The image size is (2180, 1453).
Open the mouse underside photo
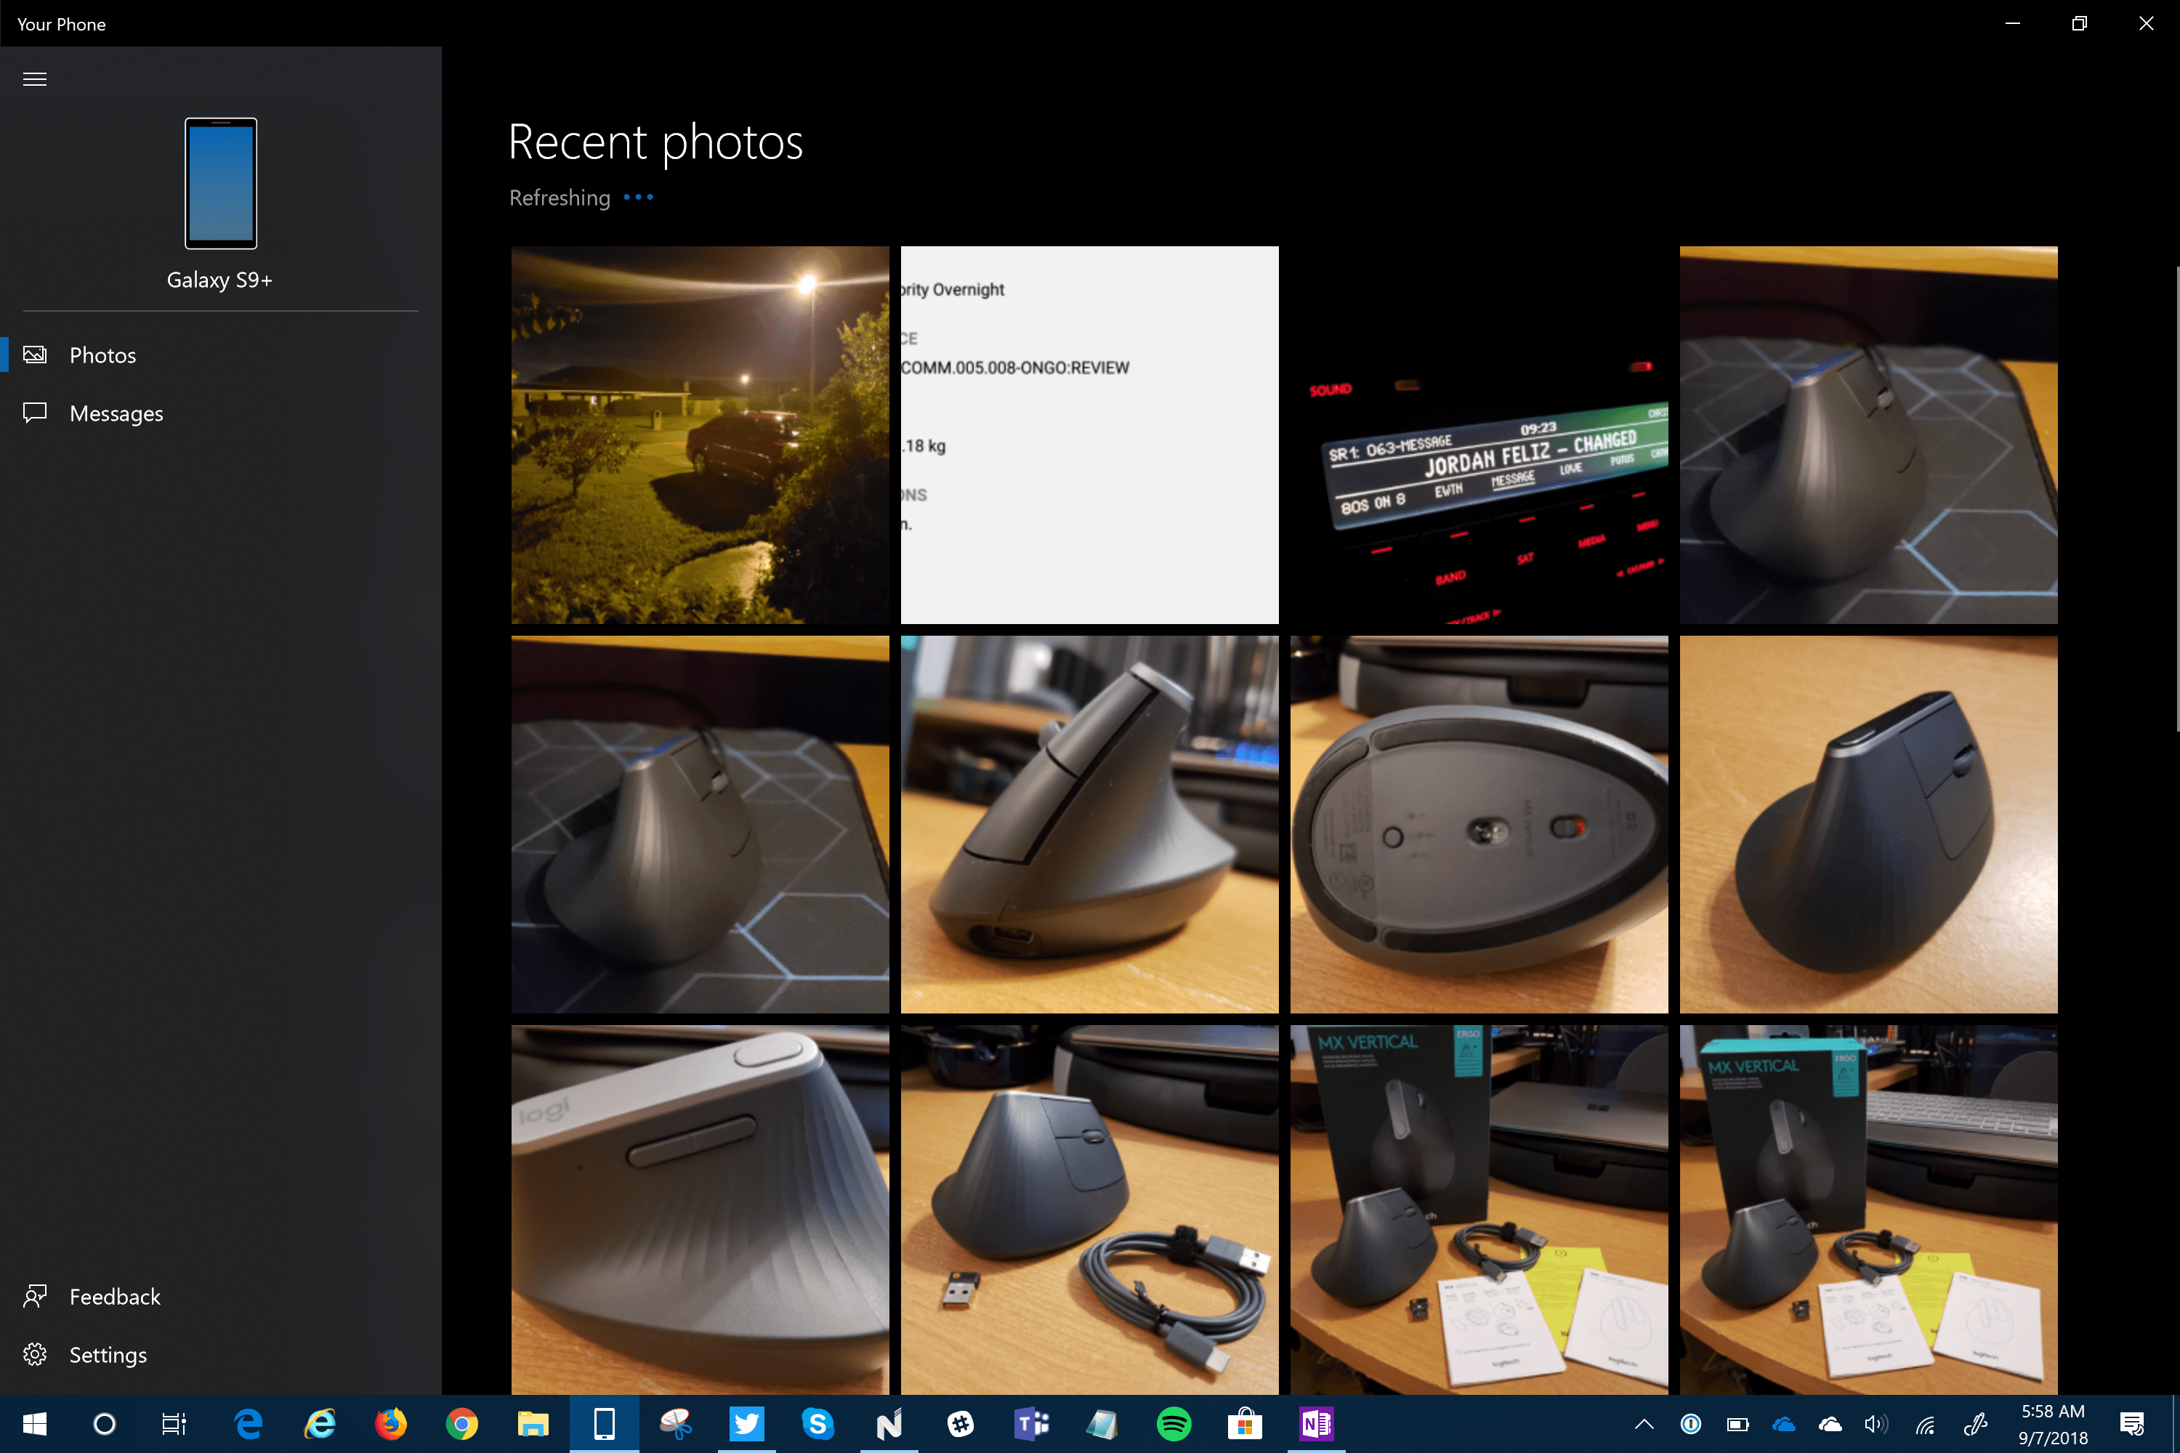point(1478,824)
